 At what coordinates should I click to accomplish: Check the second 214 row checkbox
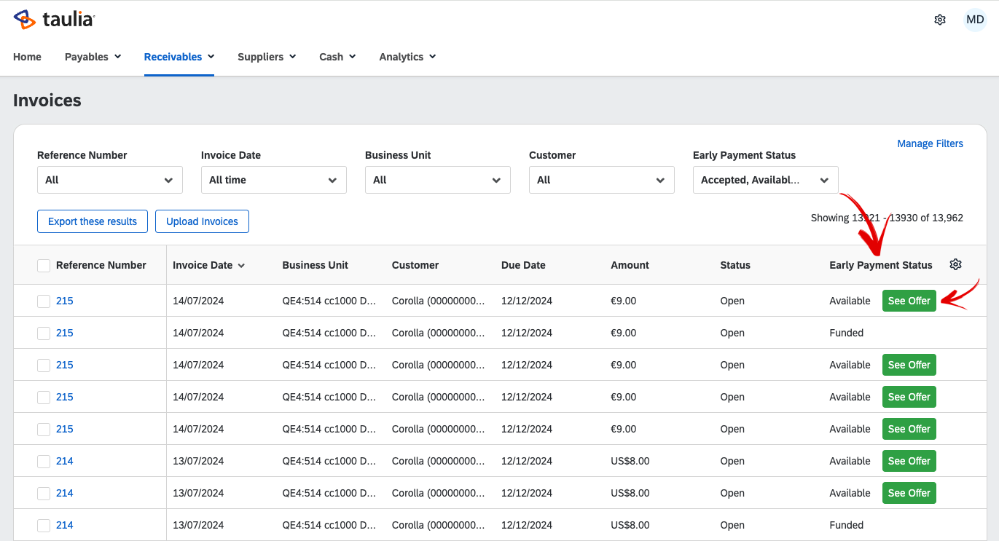click(x=44, y=493)
